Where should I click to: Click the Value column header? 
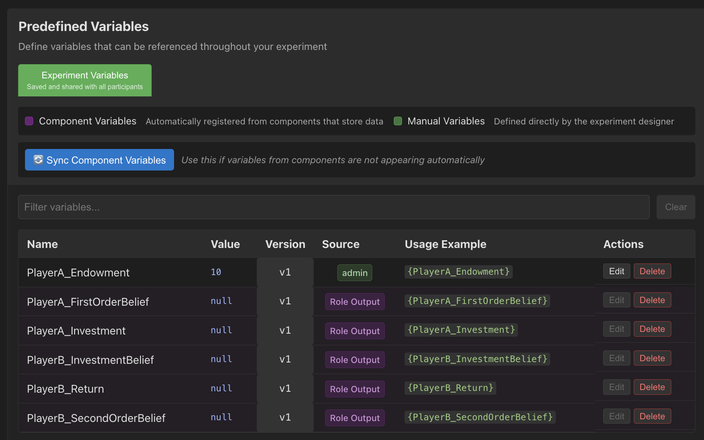[x=225, y=244]
